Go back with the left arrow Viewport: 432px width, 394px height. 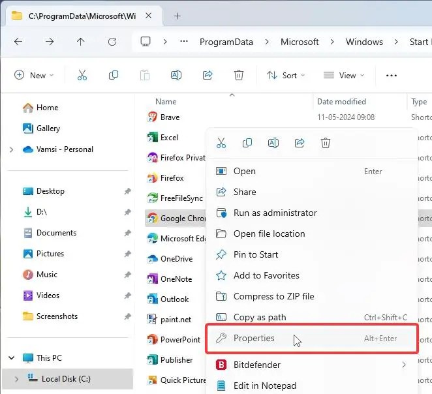[18, 42]
